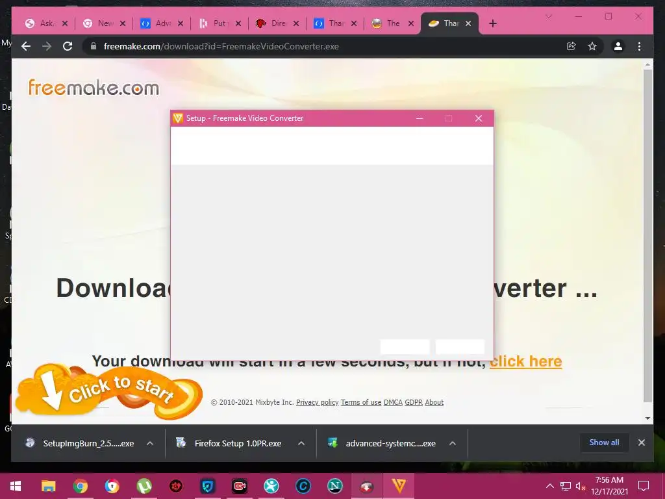Go back to the previous page in Chrome
The width and height of the screenshot is (665, 499).
26,46
